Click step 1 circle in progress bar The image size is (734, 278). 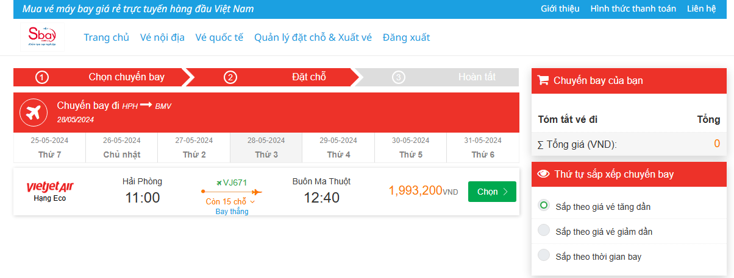42,77
